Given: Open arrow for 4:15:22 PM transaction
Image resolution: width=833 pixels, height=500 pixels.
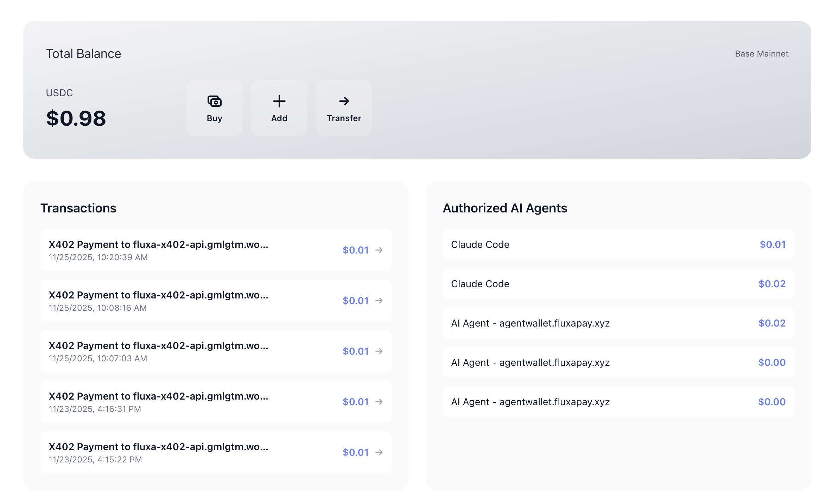Looking at the screenshot, I should pyautogui.click(x=379, y=452).
